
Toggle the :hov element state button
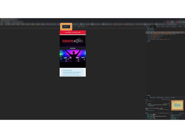point(163,99)
